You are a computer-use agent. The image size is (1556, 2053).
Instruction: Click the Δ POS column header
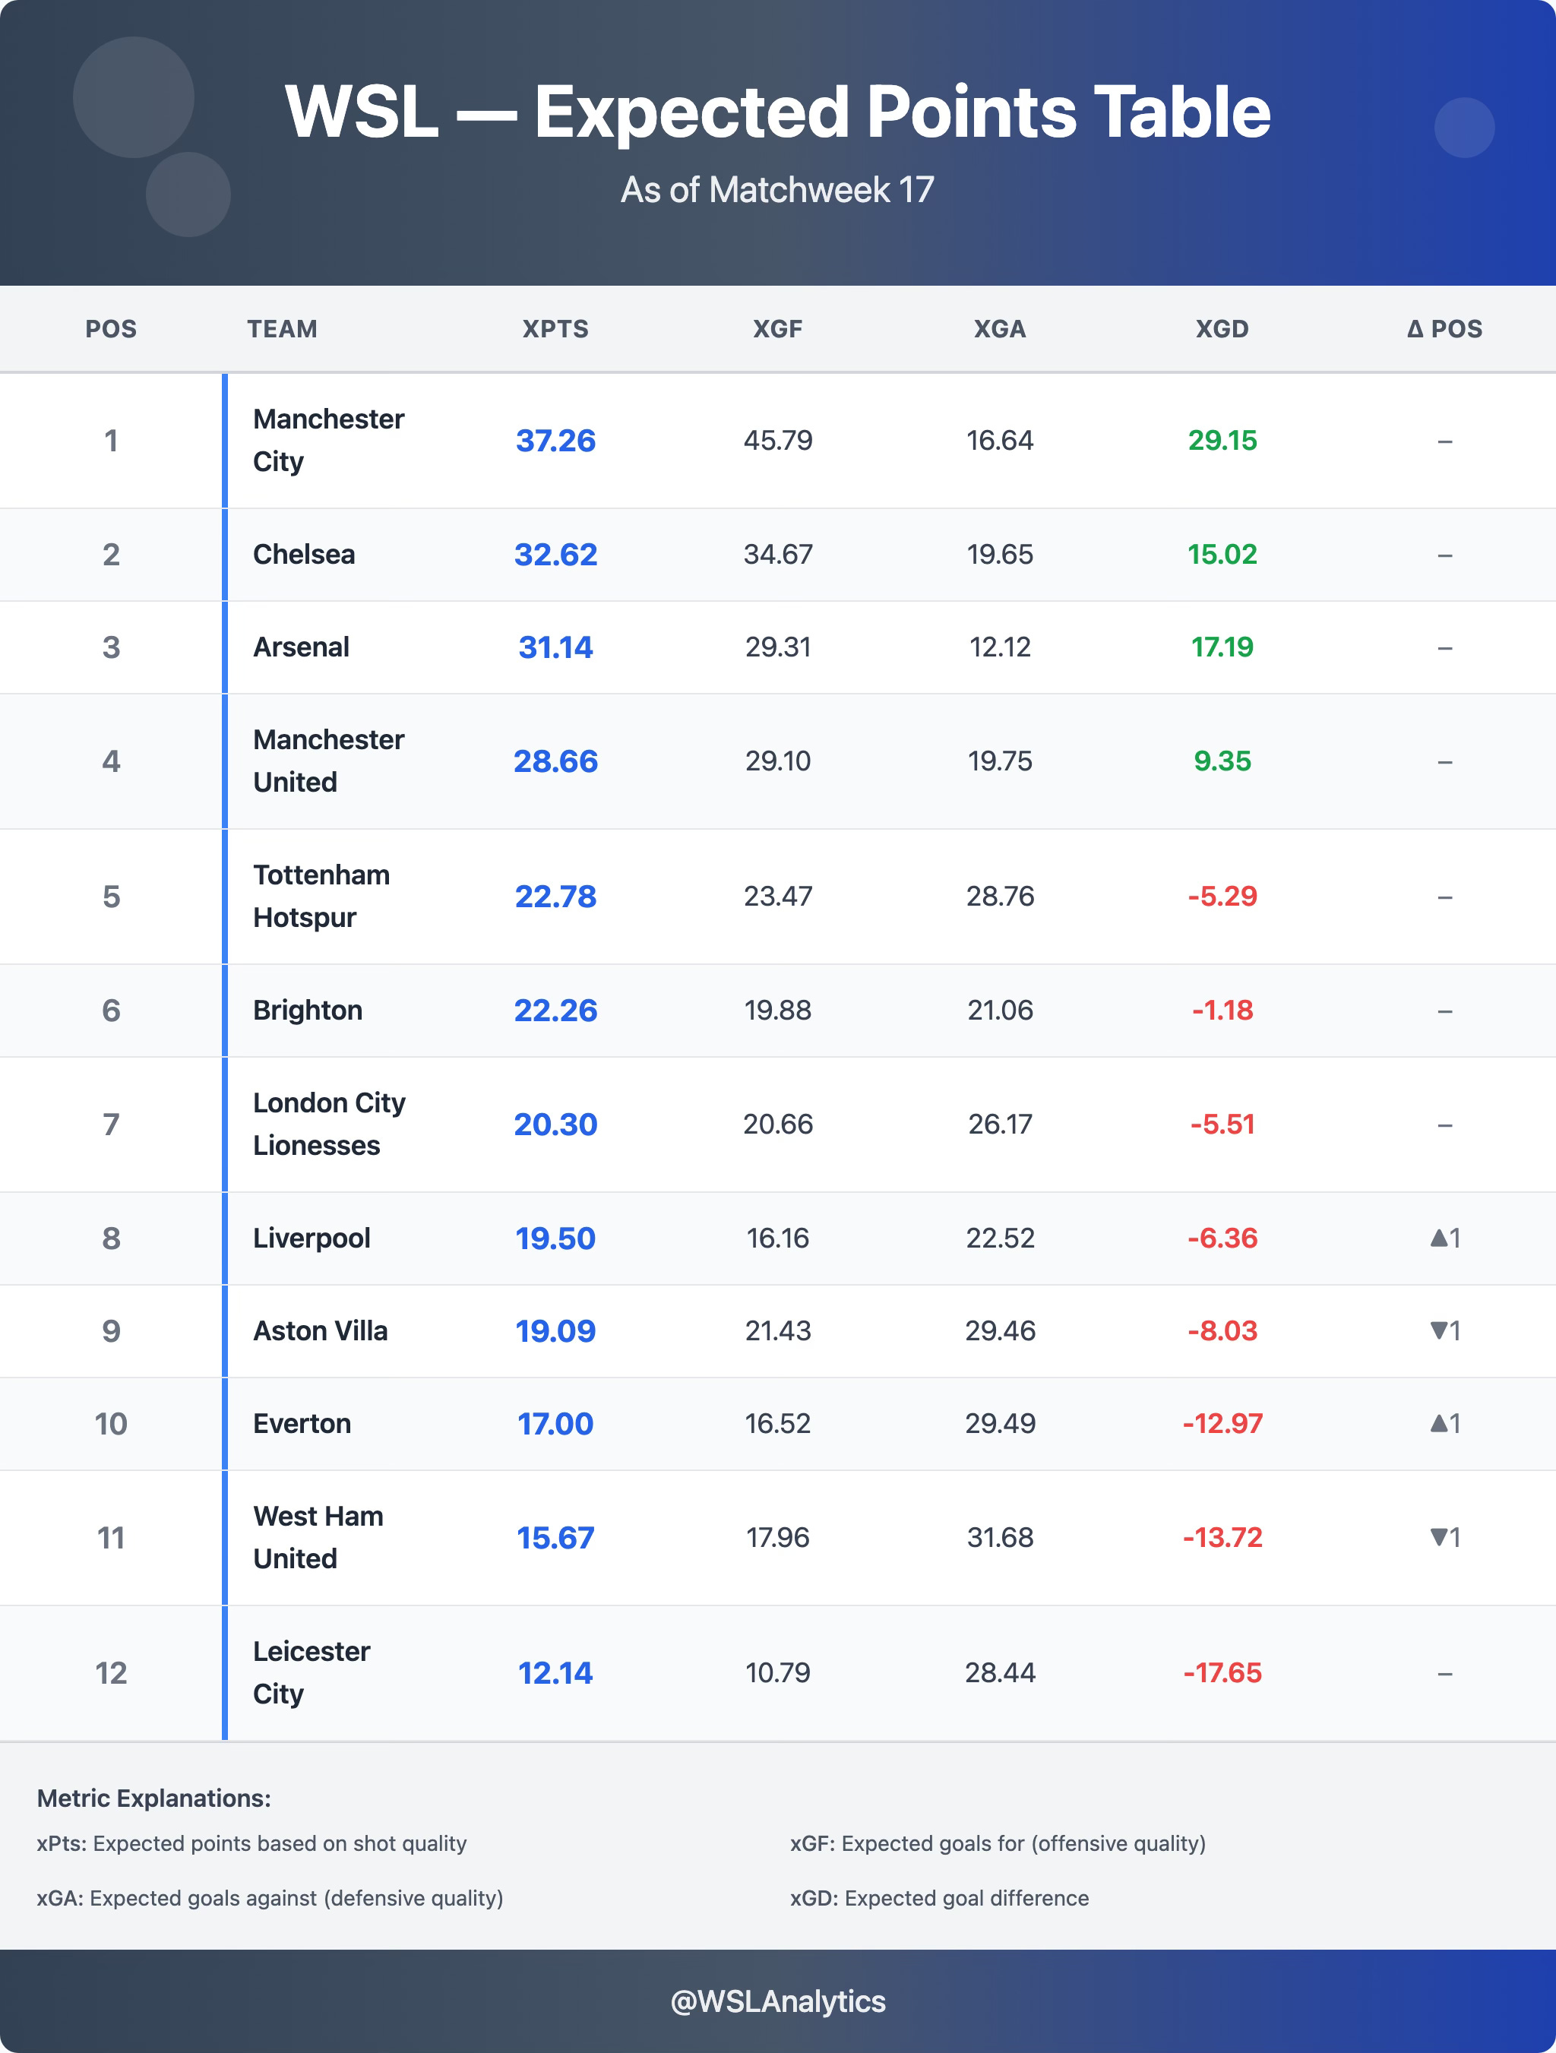point(1444,328)
